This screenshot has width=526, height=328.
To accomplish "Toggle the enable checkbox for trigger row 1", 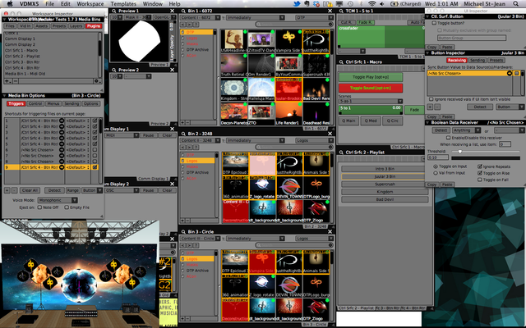I will (x=95, y=121).
